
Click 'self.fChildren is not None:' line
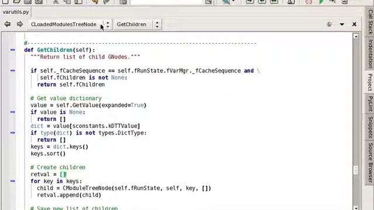tap(84, 78)
